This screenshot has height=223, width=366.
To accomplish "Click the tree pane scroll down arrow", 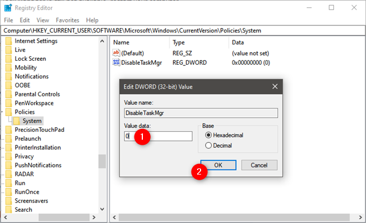I will pos(102,209).
